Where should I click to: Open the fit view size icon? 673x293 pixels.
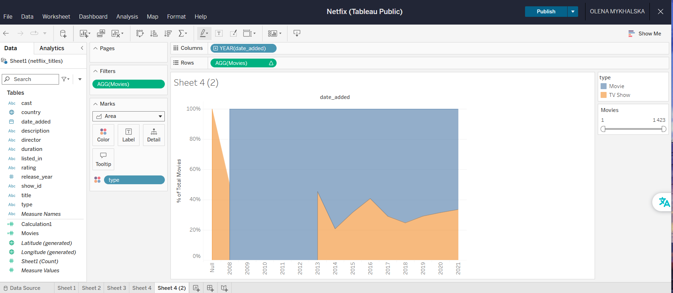(249, 33)
